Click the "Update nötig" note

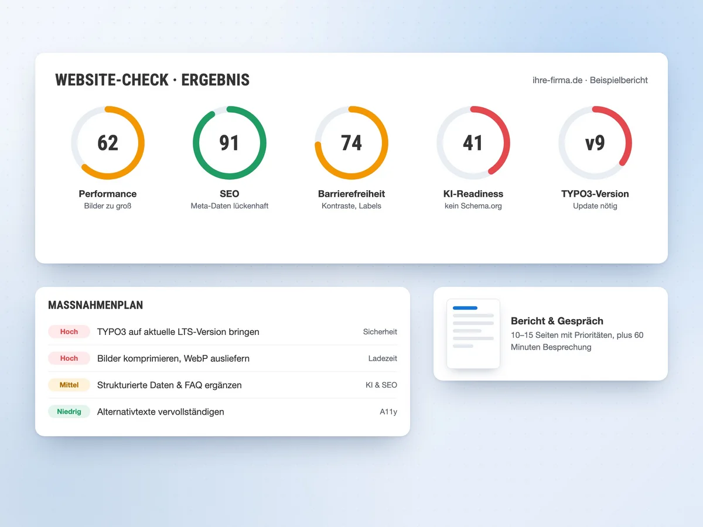point(595,206)
